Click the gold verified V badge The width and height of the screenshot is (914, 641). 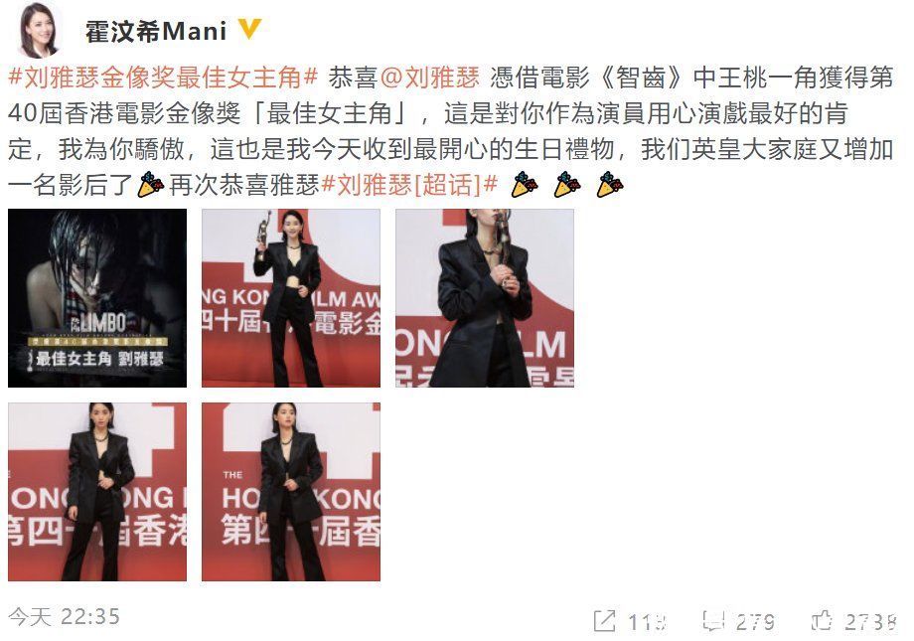pos(249,29)
